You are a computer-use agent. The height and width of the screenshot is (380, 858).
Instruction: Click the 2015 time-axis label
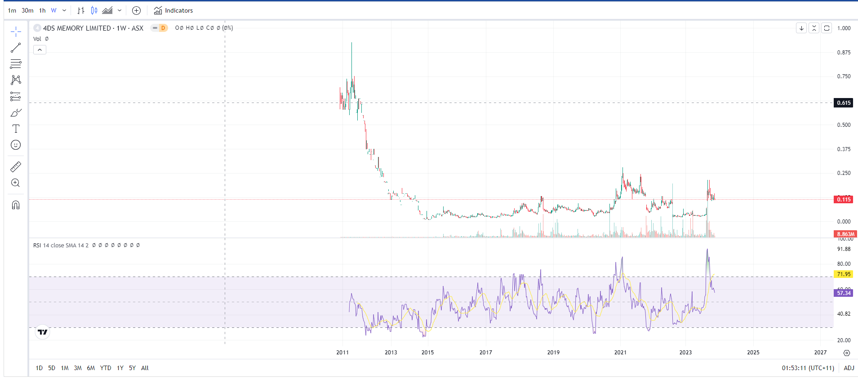(427, 352)
